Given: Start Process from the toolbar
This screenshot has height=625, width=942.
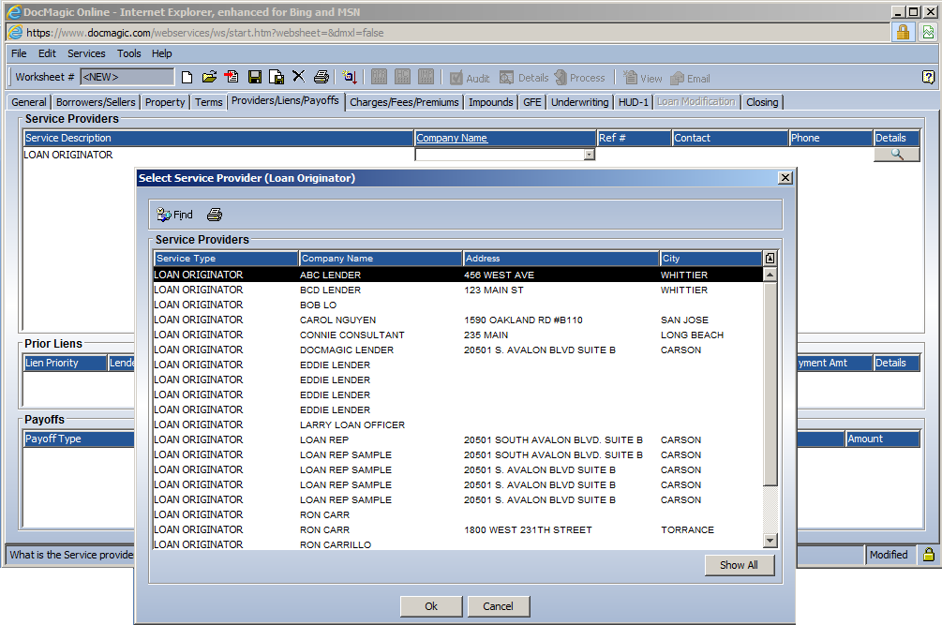Looking at the screenshot, I should pos(580,78).
